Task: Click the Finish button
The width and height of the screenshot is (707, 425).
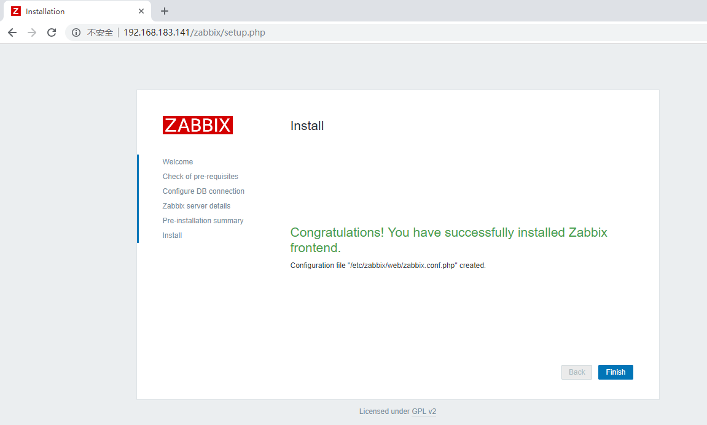Action: (615, 372)
